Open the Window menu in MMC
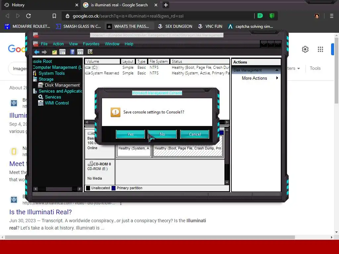Image resolution: width=339 pixels, height=254 pixels. [x=112, y=44]
